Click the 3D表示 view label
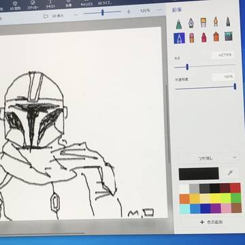Viewport: 245px width, 245px height. pyautogui.click(x=58, y=16)
